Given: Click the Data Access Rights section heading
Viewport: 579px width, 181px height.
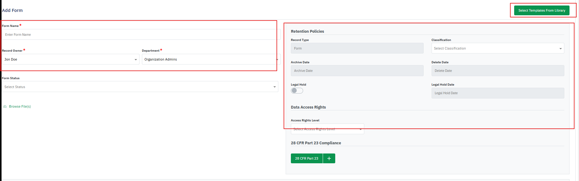Looking at the screenshot, I should pyautogui.click(x=308, y=107).
